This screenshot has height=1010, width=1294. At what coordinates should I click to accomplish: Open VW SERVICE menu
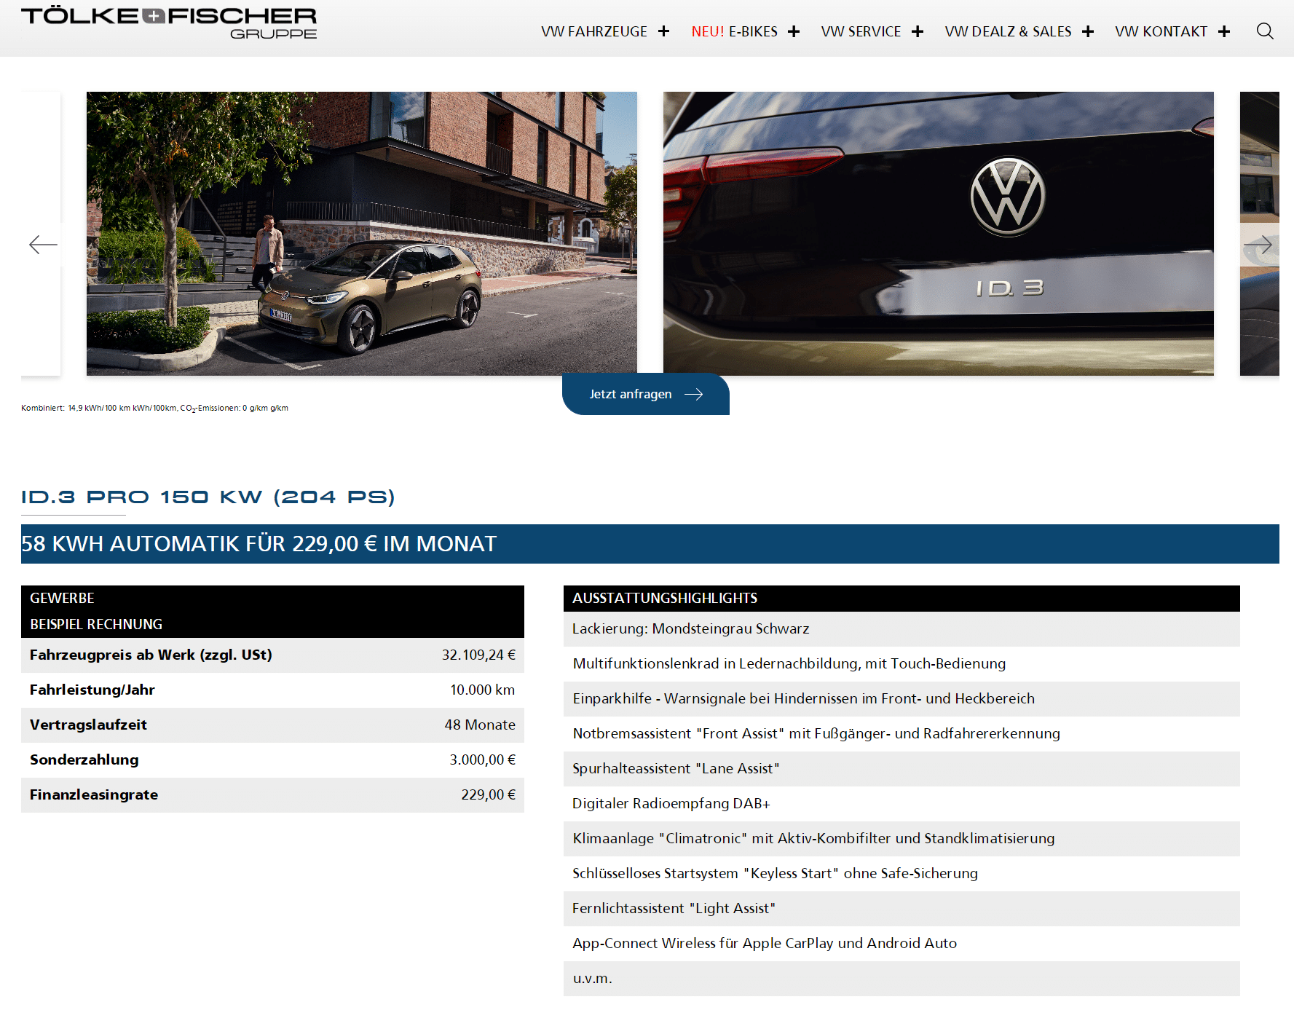pyautogui.click(x=861, y=31)
